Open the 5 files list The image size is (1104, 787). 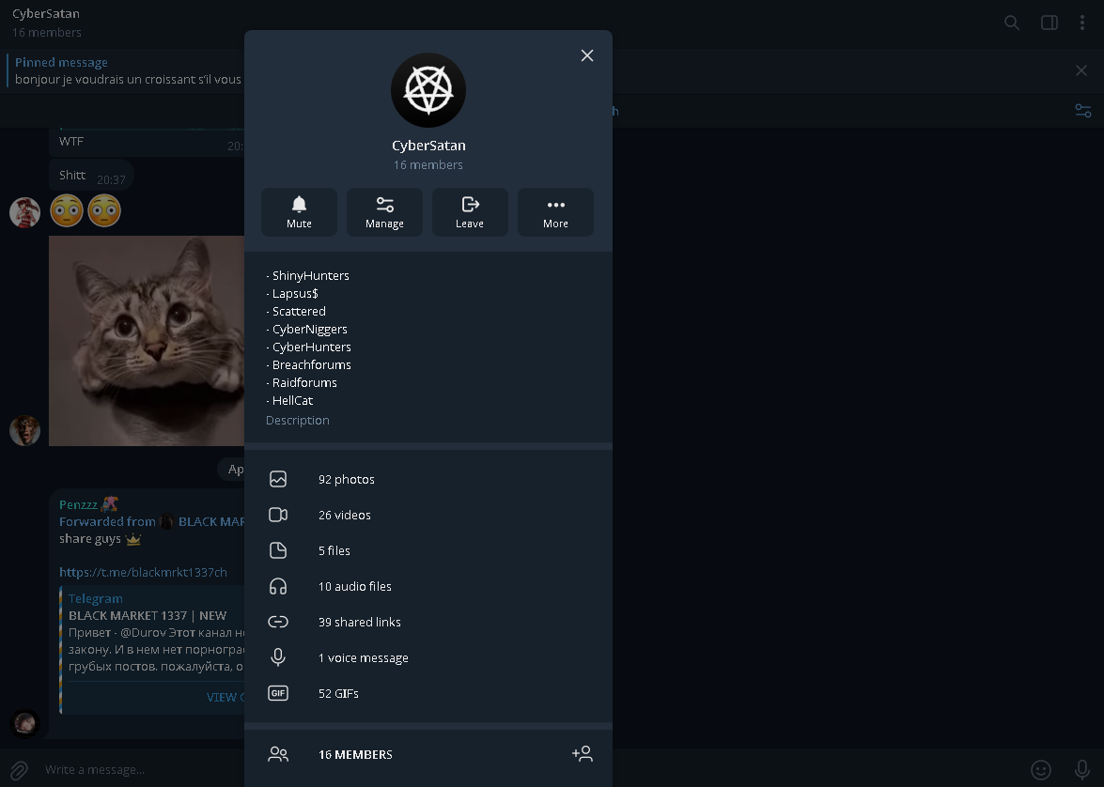[428, 550]
